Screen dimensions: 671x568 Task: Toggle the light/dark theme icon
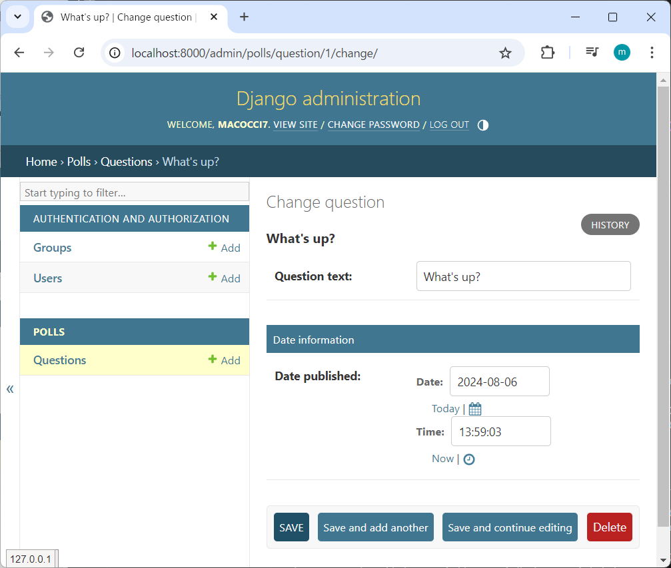pos(483,125)
